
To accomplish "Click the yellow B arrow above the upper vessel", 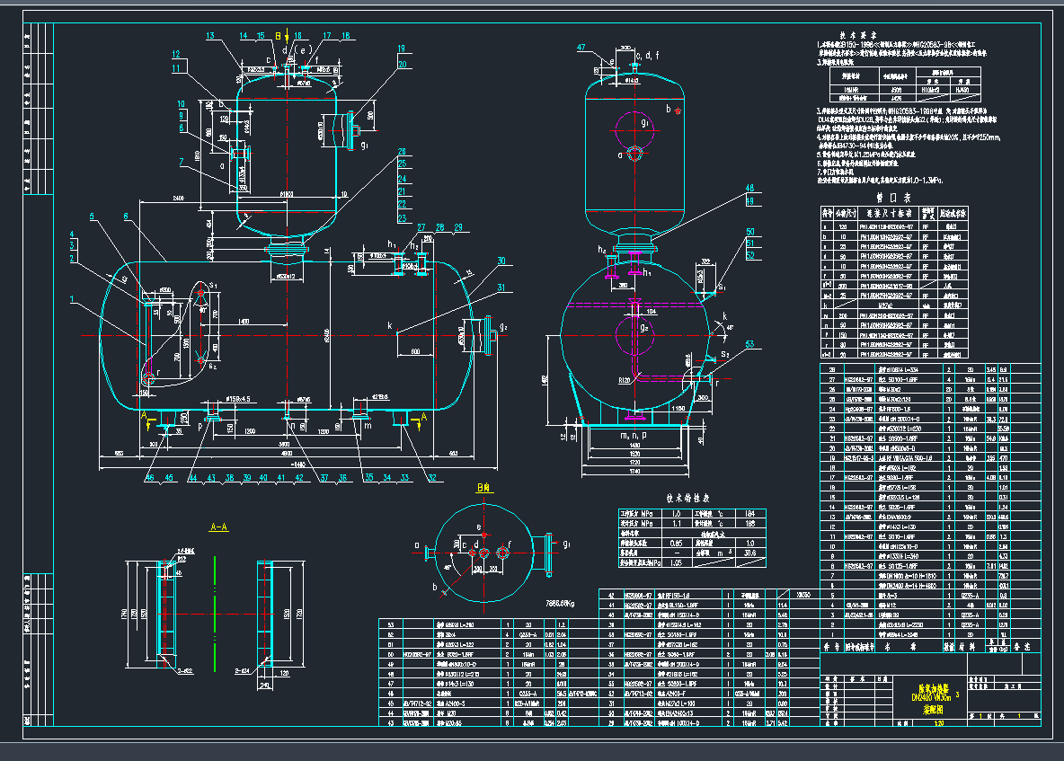I will tap(278, 36).
